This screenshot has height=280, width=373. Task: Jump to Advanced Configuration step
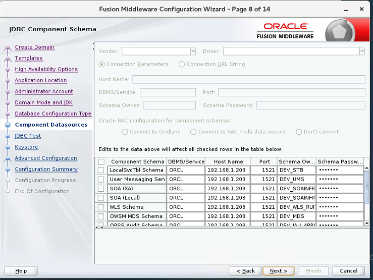pyautogui.click(x=46, y=158)
